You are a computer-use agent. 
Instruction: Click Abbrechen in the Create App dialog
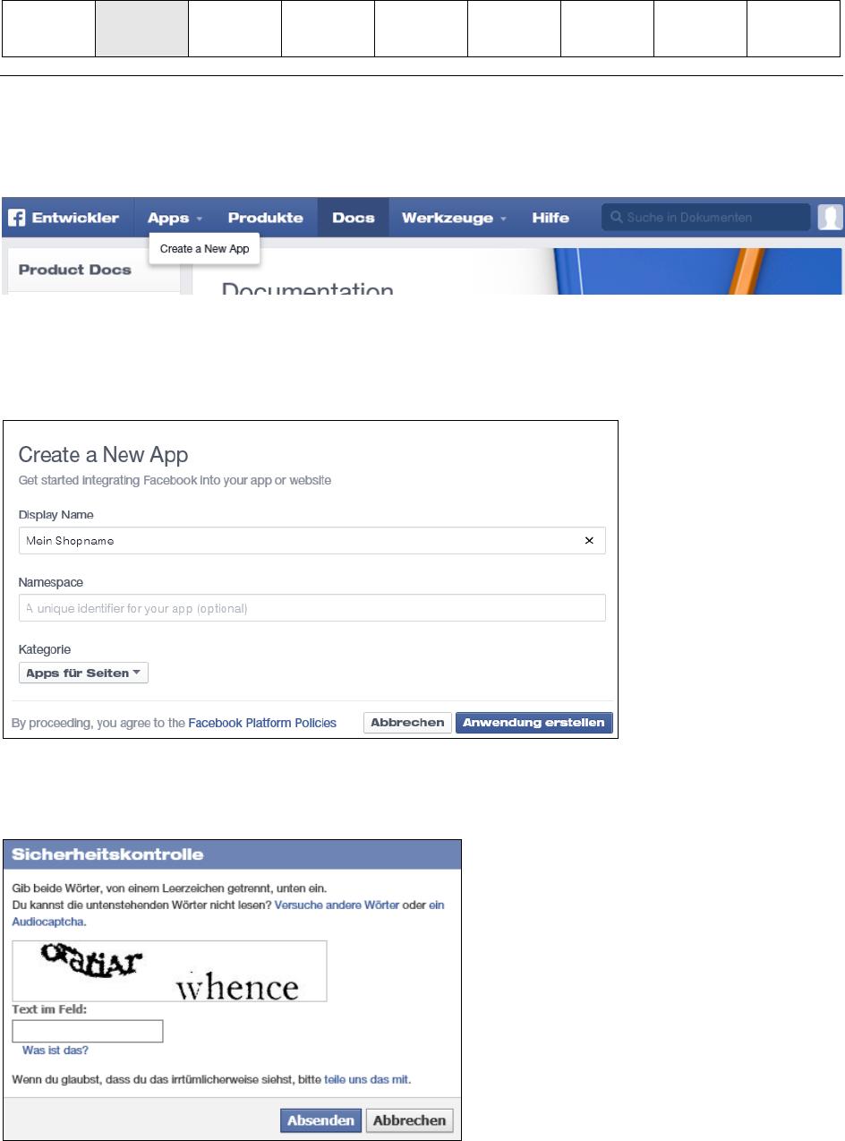click(x=407, y=723)
